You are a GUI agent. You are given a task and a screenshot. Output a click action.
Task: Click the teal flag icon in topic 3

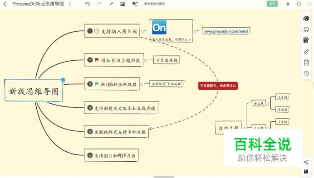(x=97, y=84)
